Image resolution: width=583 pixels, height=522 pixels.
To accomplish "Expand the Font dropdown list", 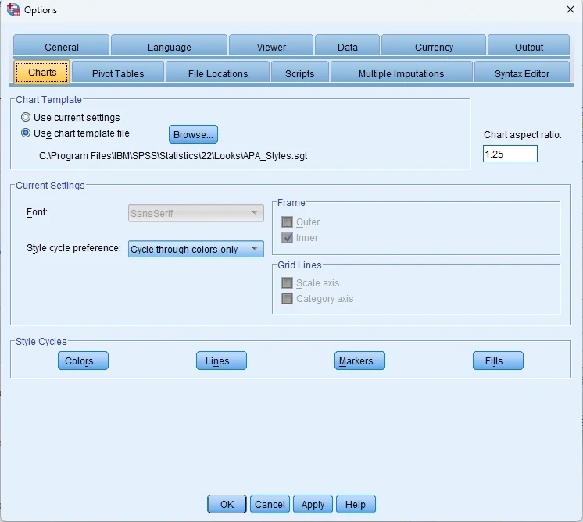I will pyautogui.click(x=196, y=213).
